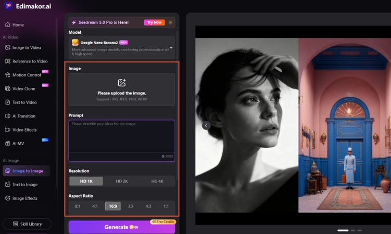Click the Video Effects icon
391x234 pixels.
tap(8, 129)
